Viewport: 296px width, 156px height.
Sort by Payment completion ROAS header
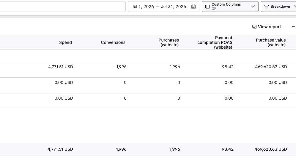215,42
